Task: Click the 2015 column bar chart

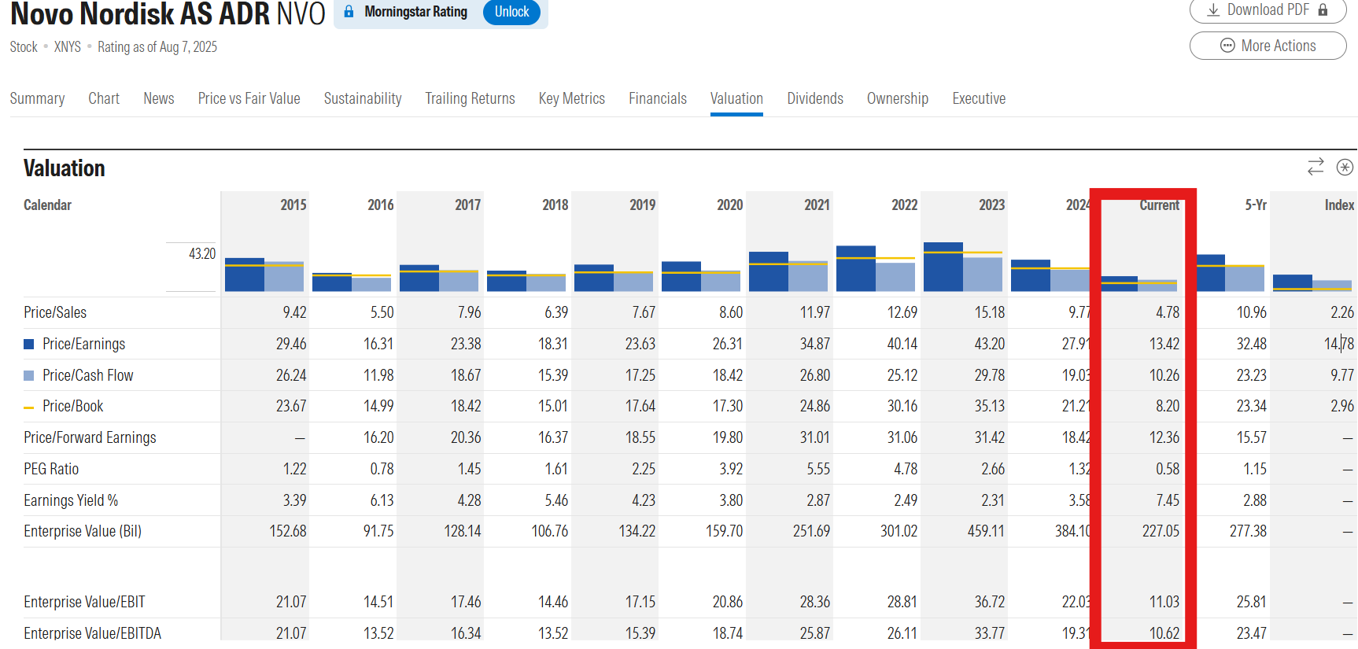Action: [x=264, y=275]
